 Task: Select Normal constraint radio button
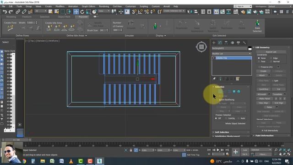coord(271,61)
